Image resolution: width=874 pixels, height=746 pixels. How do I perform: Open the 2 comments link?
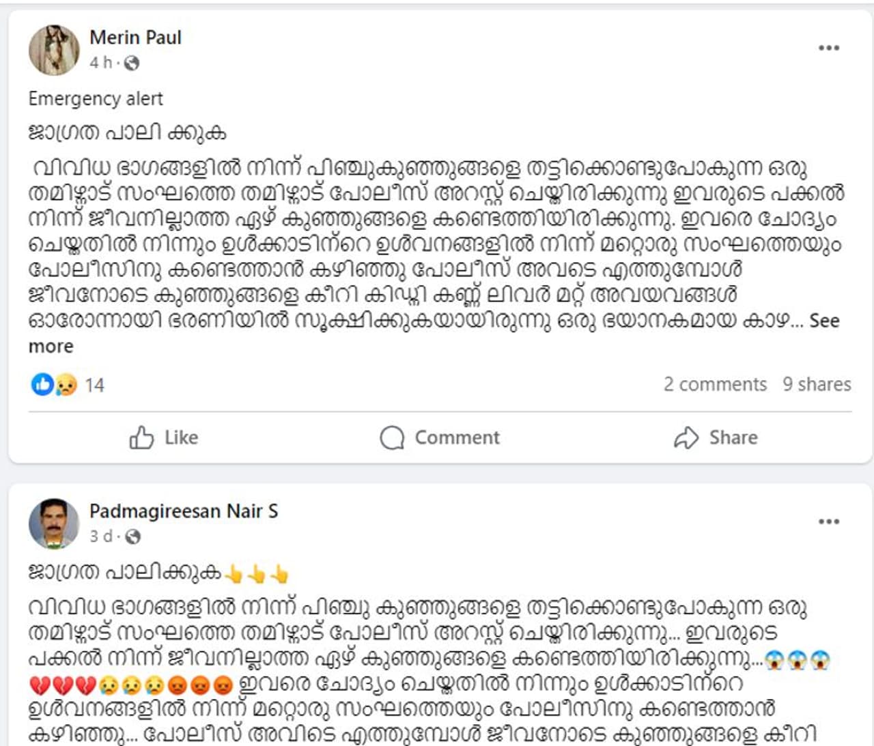click(x=715, y=384)
